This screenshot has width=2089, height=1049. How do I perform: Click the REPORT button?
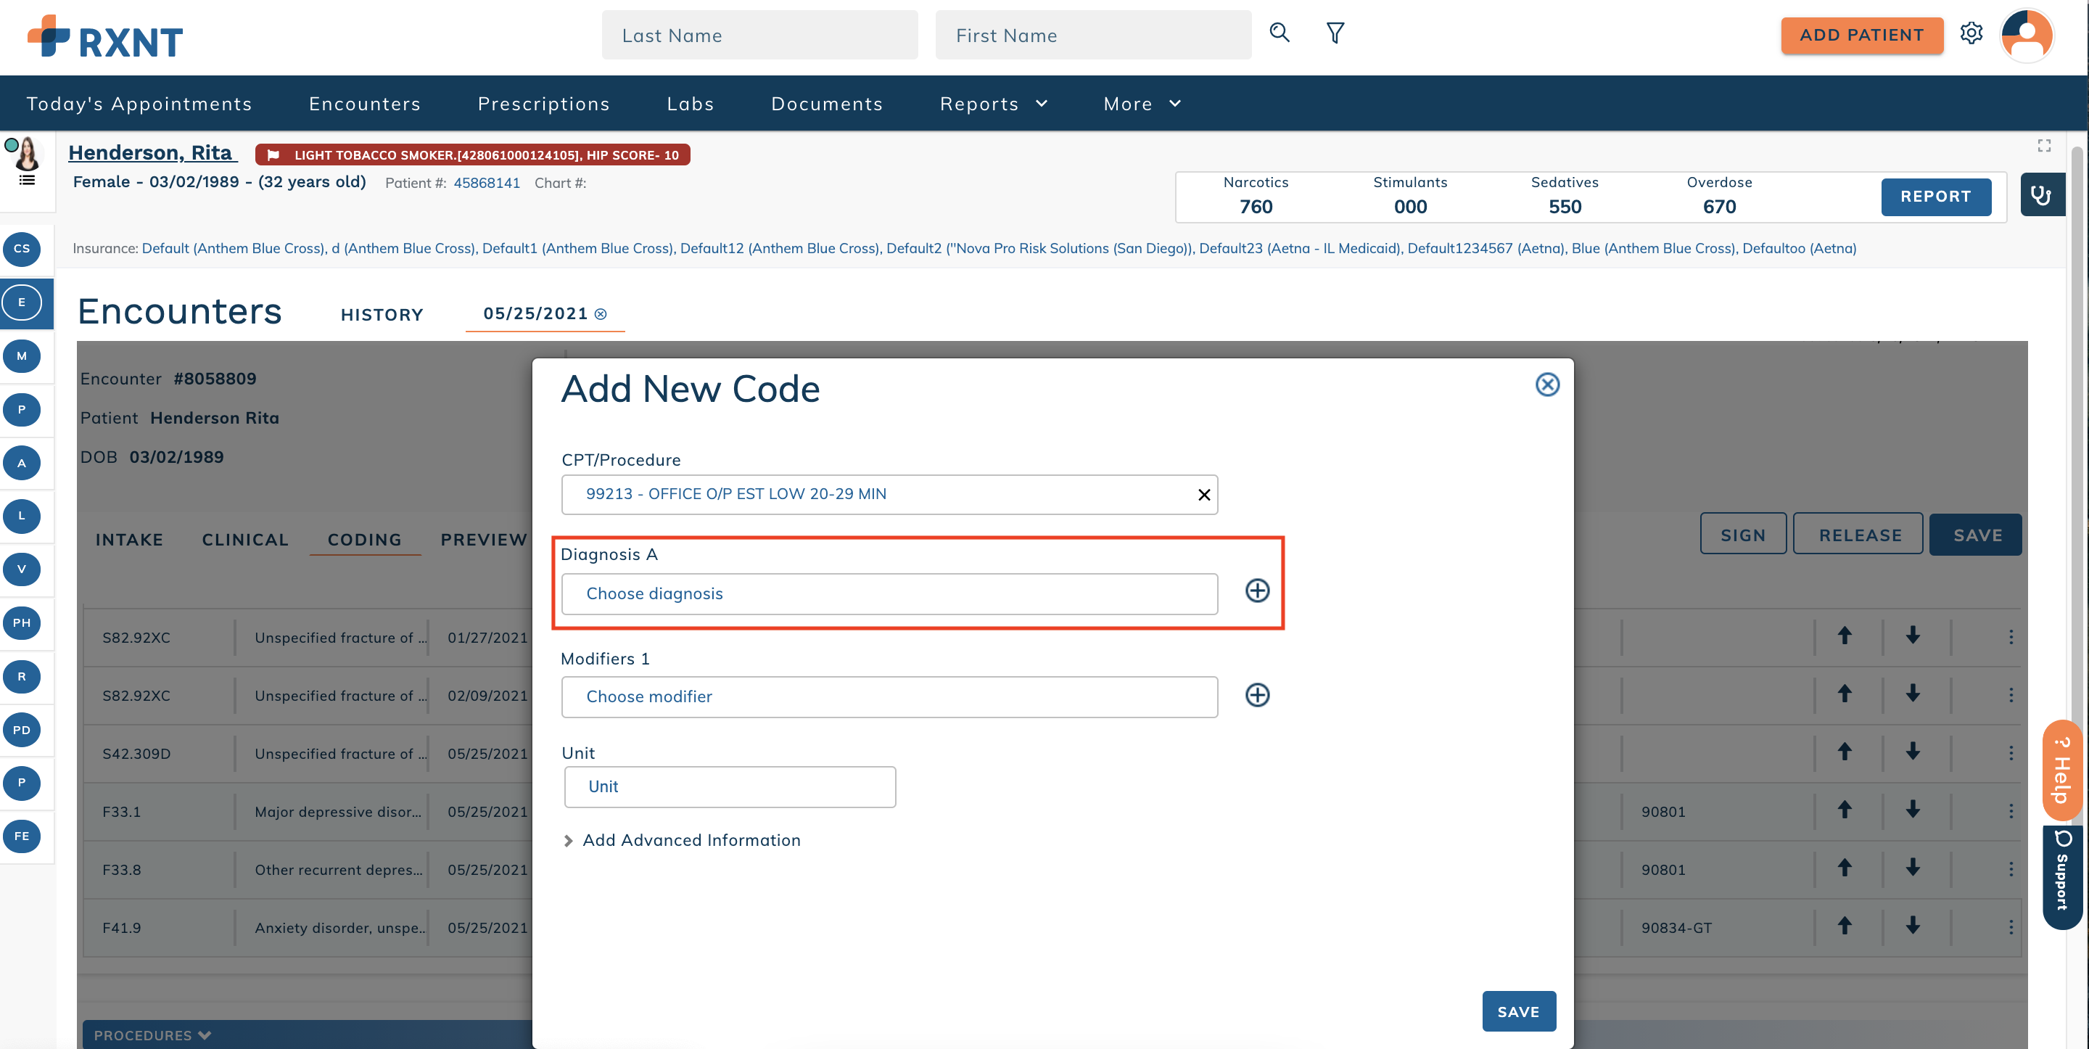(x=1935, y=197)
